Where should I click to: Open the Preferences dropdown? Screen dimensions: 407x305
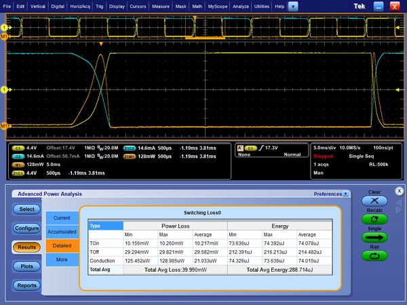331,194
